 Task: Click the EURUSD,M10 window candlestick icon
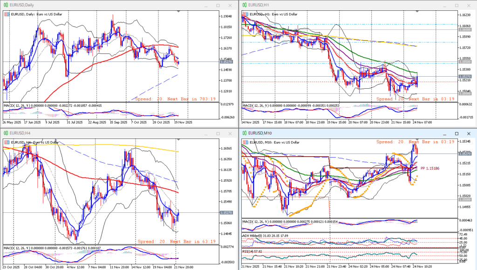pos(244,133)
